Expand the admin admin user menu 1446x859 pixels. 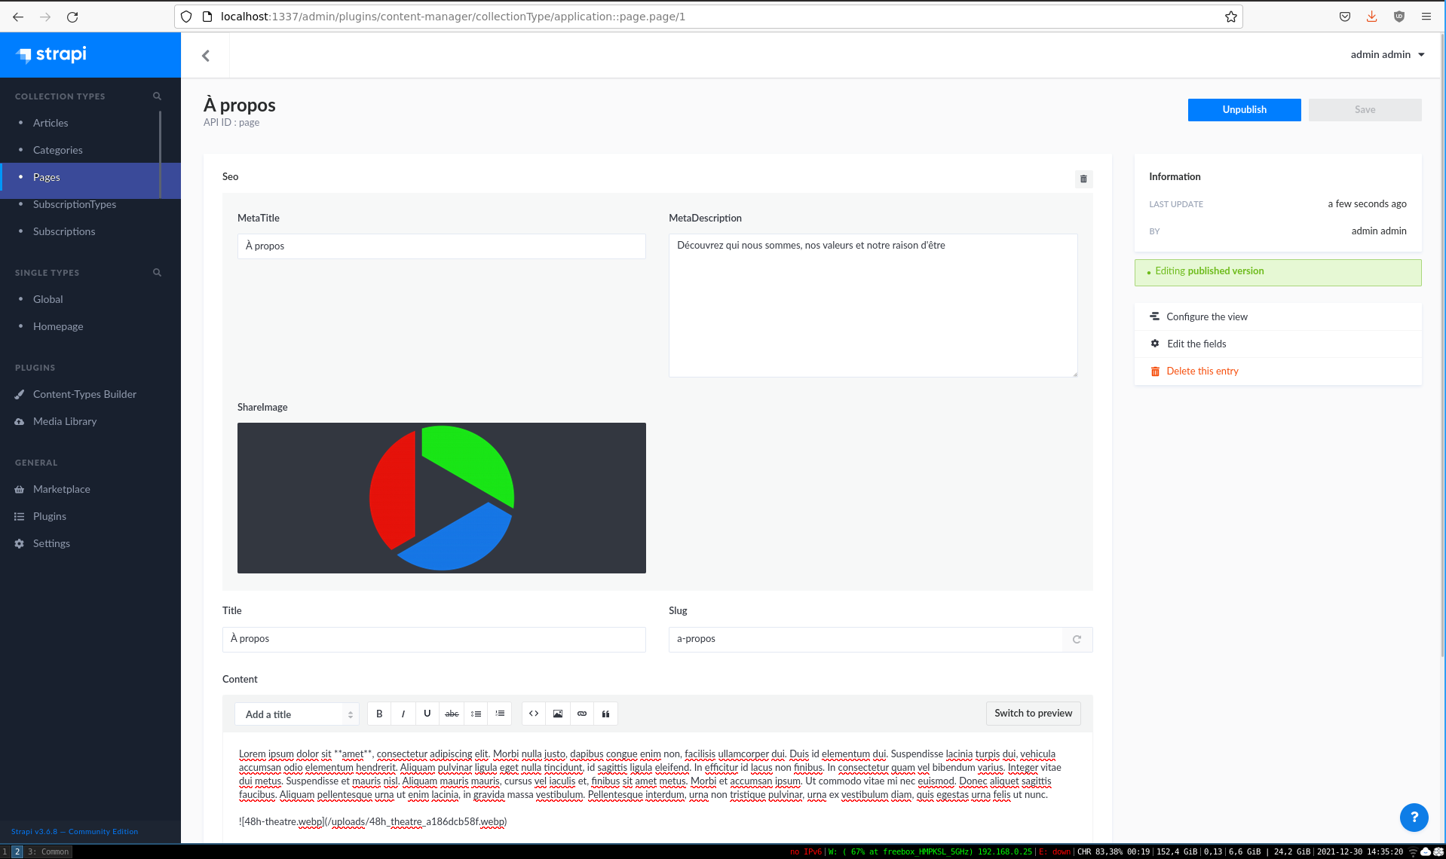[1387, 54]
